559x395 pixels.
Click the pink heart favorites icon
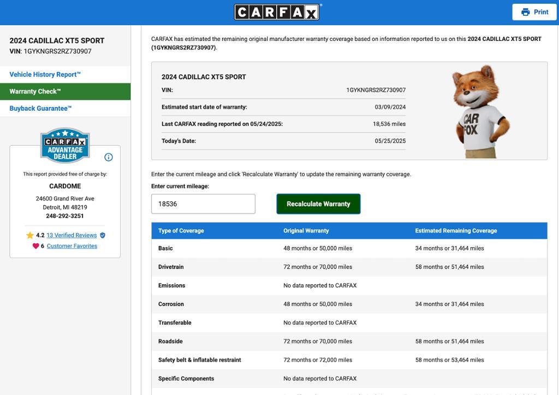35,246
